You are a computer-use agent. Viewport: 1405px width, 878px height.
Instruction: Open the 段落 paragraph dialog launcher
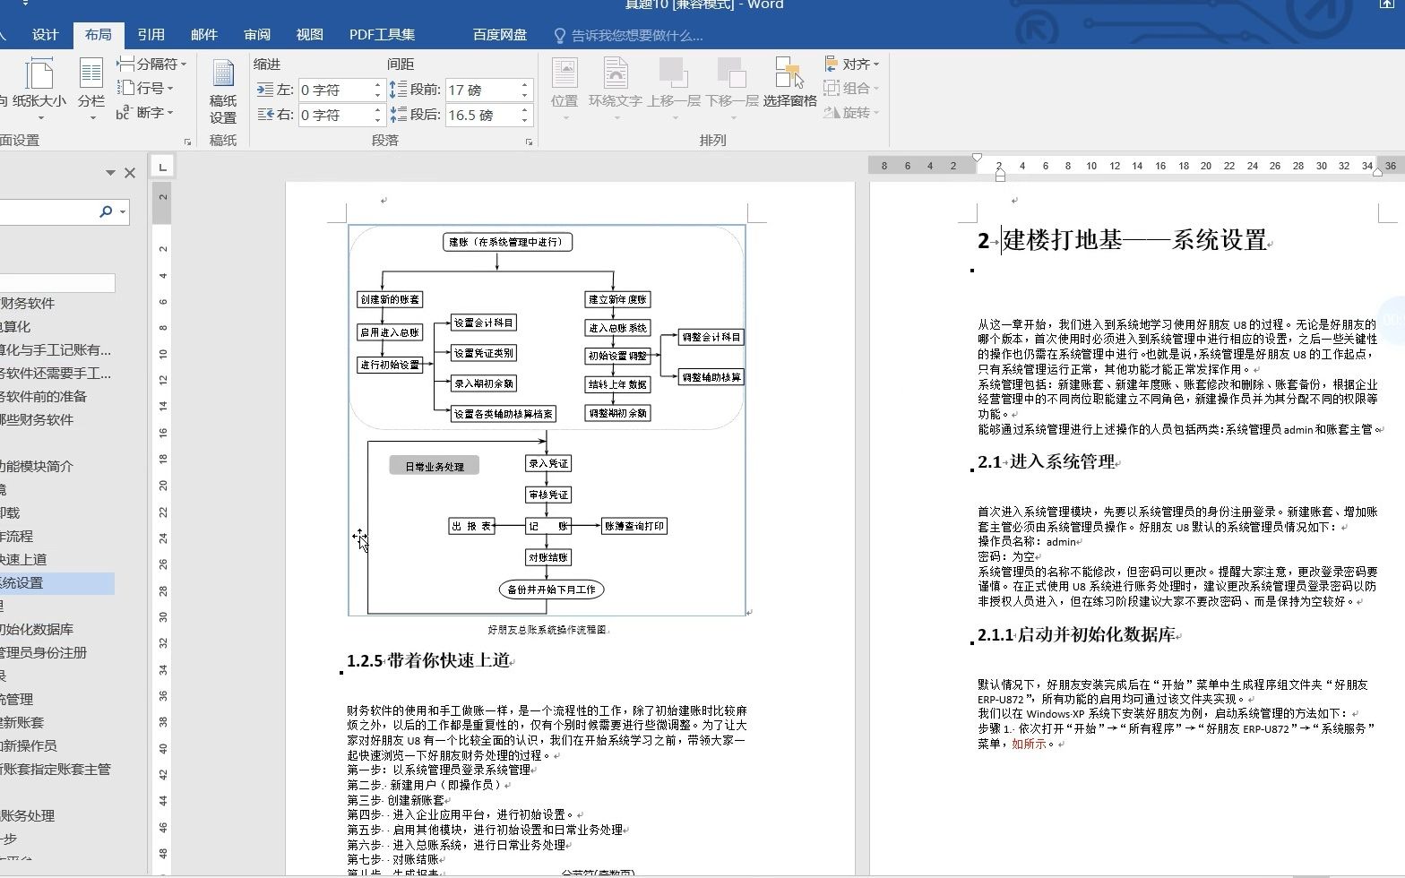click(529, 142)
